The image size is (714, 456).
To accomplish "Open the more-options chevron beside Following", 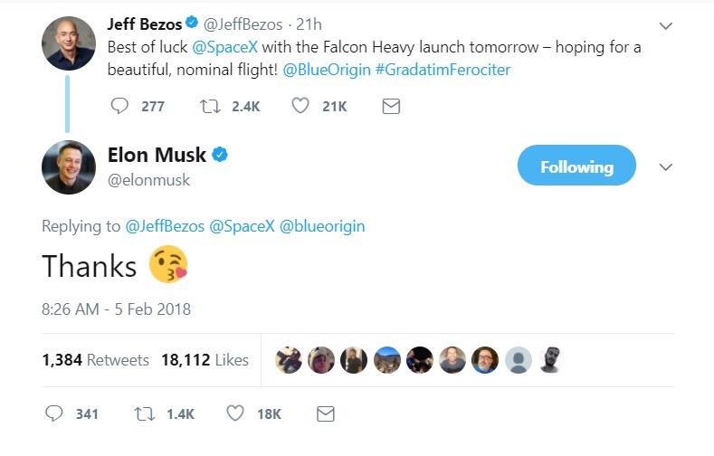I will coord(666,167).
